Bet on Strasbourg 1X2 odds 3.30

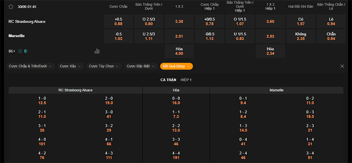pos(179,21)
